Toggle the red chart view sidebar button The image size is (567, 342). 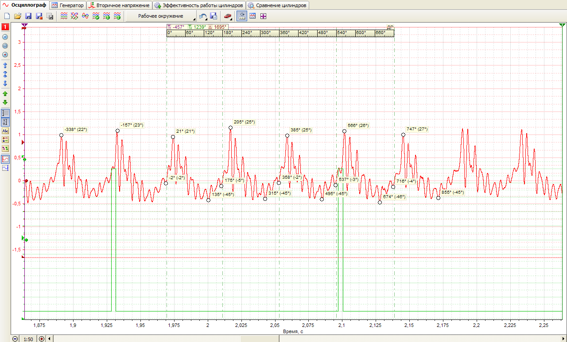click(5, 159)
